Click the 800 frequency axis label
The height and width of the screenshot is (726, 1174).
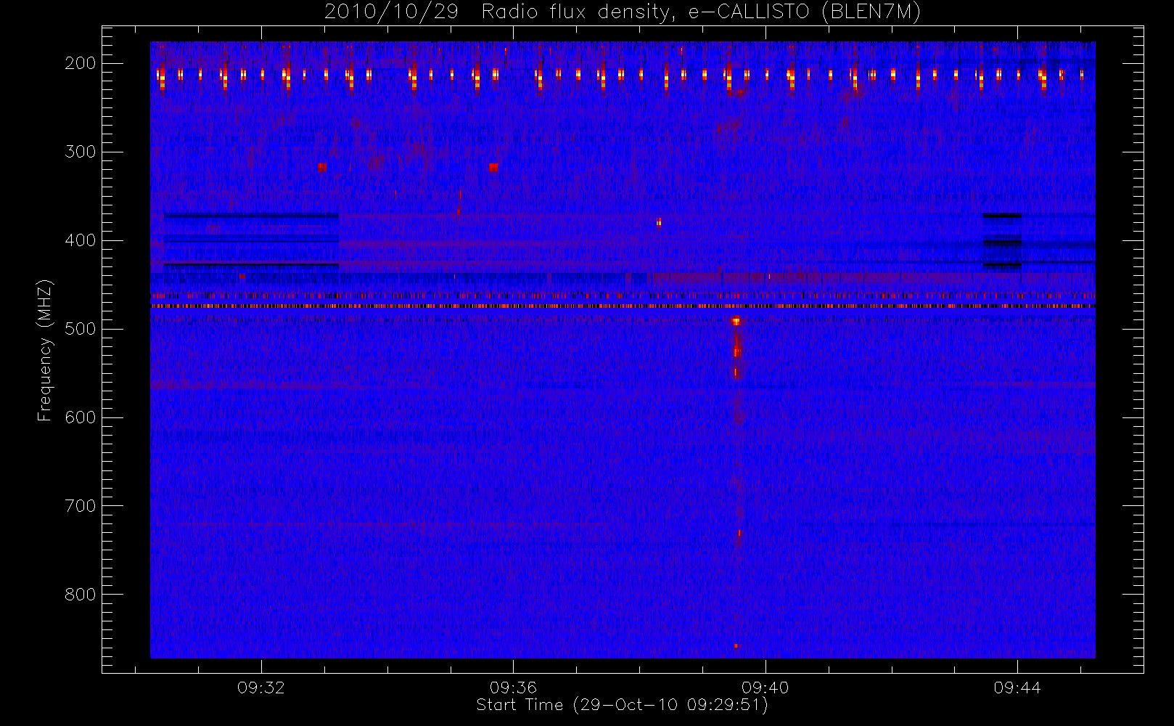tap(81, 595)
